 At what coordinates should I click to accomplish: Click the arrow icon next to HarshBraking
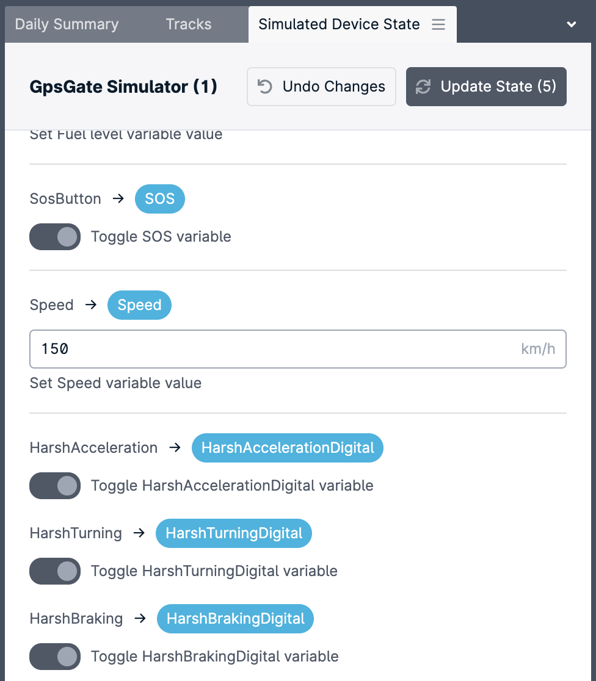[x=140, y=618]
